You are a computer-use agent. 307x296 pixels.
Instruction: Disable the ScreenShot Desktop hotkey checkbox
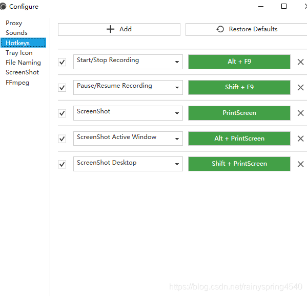pos(62,164)
